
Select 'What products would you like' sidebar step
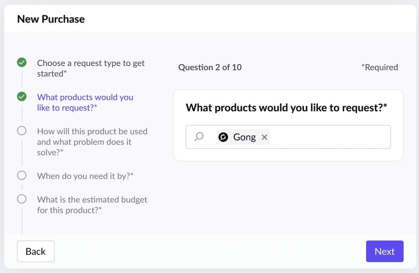(x=85, y=102)
